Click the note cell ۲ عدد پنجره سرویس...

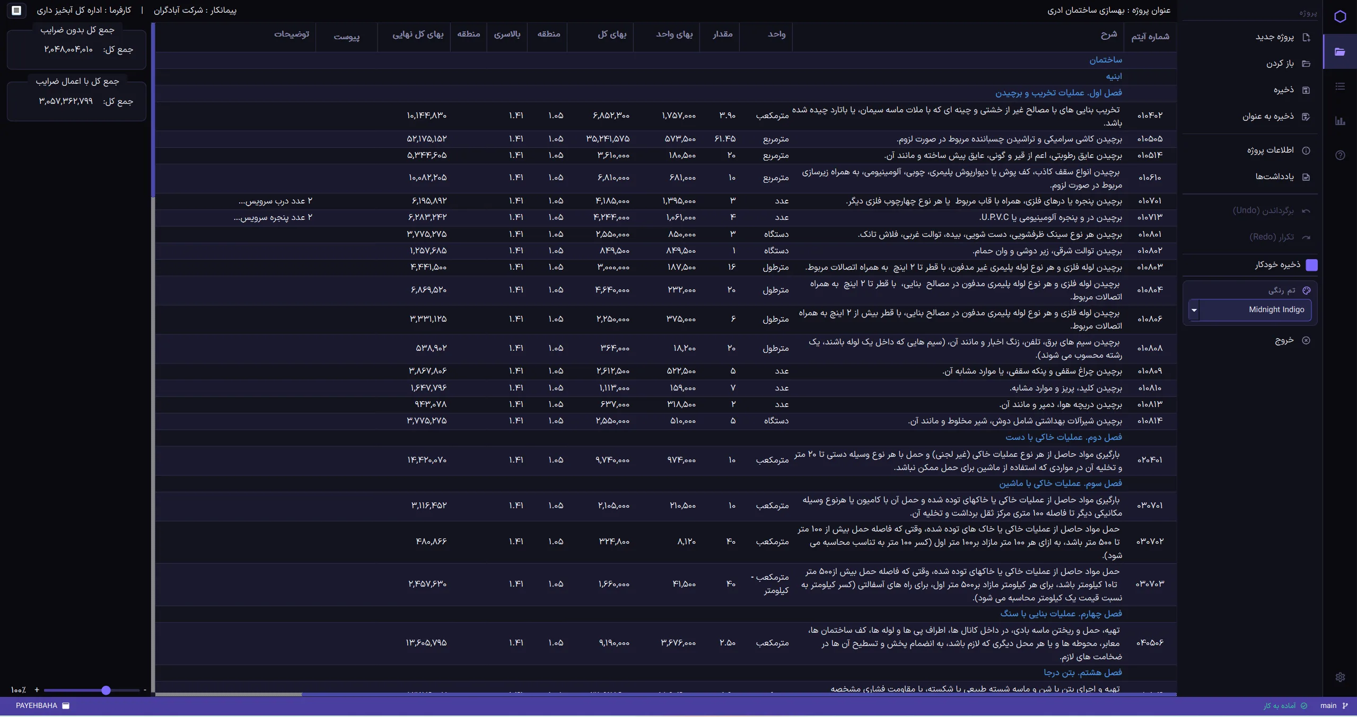273,218
